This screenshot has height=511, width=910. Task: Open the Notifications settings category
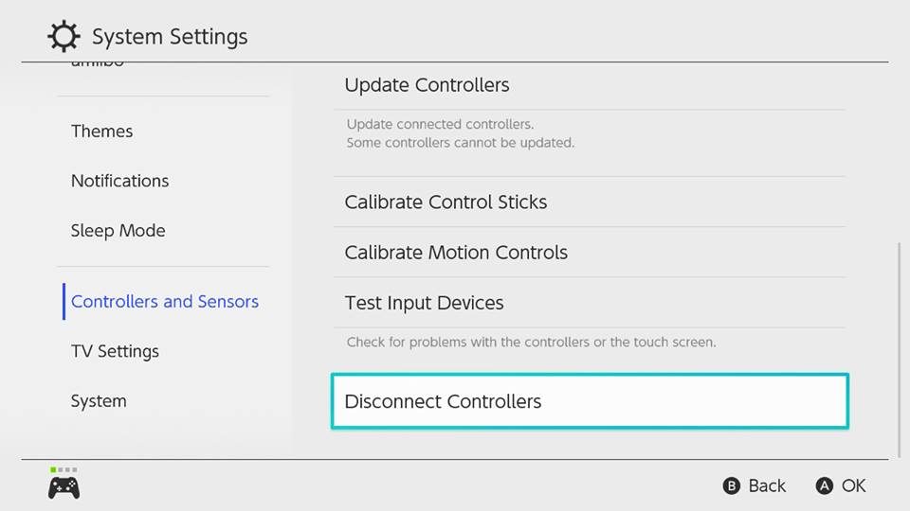click(x=120, y=181)
